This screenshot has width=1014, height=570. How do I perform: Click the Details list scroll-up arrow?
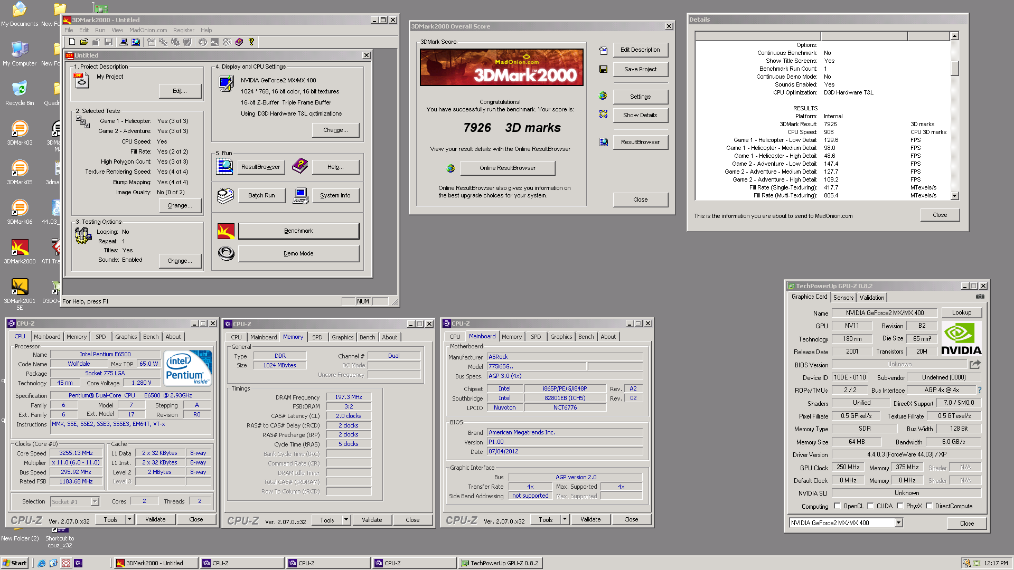click(x=954, y=36)
